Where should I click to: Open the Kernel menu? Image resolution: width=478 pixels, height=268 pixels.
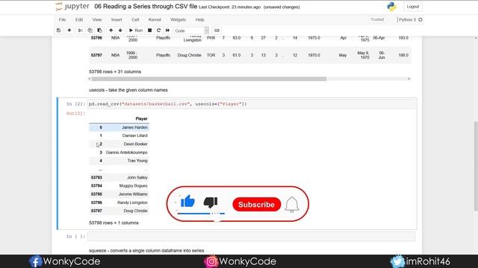155,19
